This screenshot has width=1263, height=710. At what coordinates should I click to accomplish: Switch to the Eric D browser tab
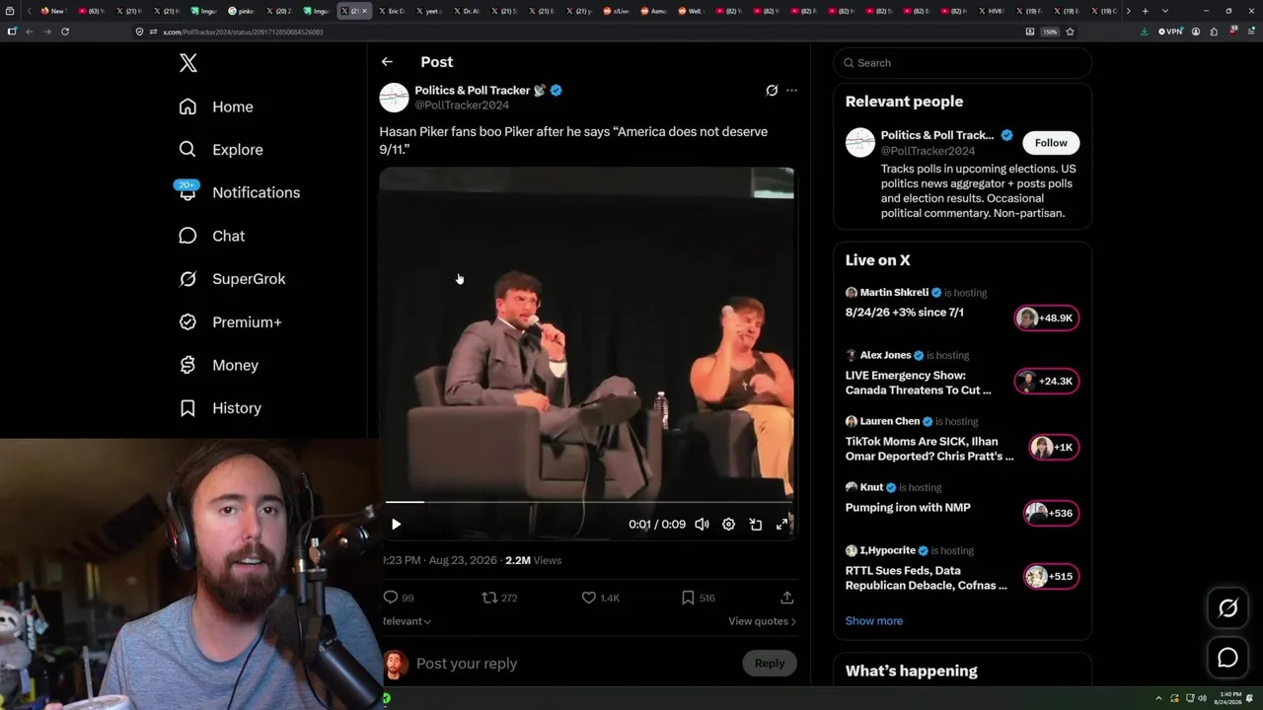pos(392,11)
